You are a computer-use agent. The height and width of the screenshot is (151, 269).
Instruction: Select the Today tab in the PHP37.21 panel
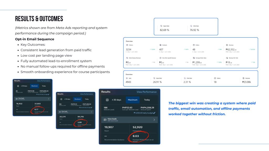tap(87, 99)
